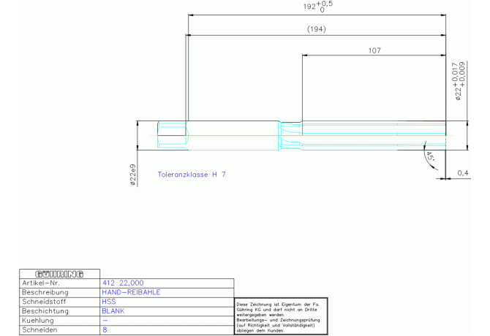Click the HAND-REIBAHLE description value
490x336 pixels.
(131, 292)
